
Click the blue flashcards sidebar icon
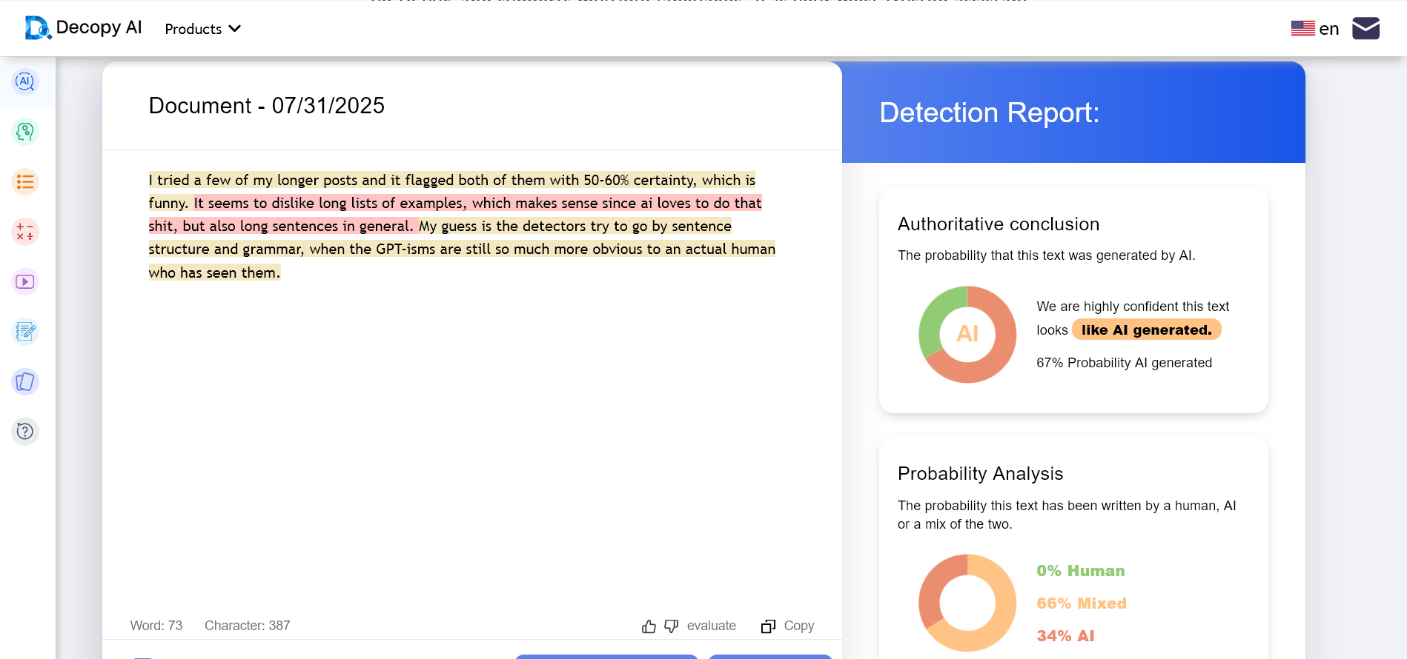point(25,382)
